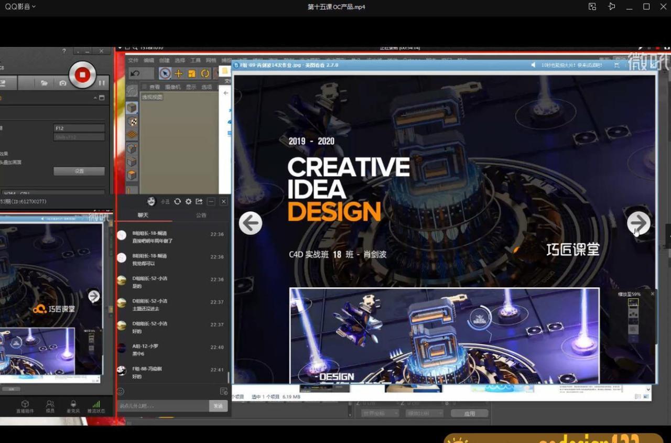Open the C4D 选择 menu
Image resolution: width=671 pixels, height=443 pixels.
point(180,60)
